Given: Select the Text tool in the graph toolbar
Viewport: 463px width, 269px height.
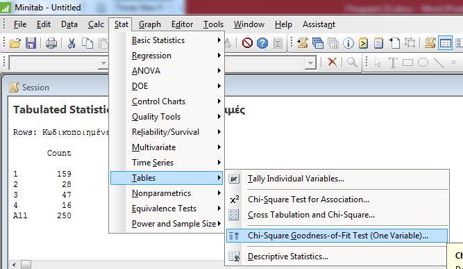Looking at the screenshot, I should click(393, 63).
